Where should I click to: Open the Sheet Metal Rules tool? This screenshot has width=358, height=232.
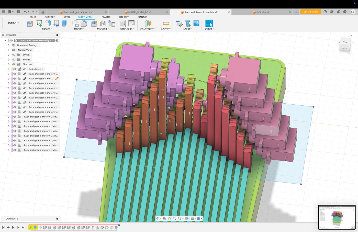click(x=75, y=23)
